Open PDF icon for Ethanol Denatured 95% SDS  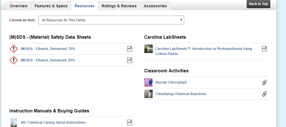(130, 60)
